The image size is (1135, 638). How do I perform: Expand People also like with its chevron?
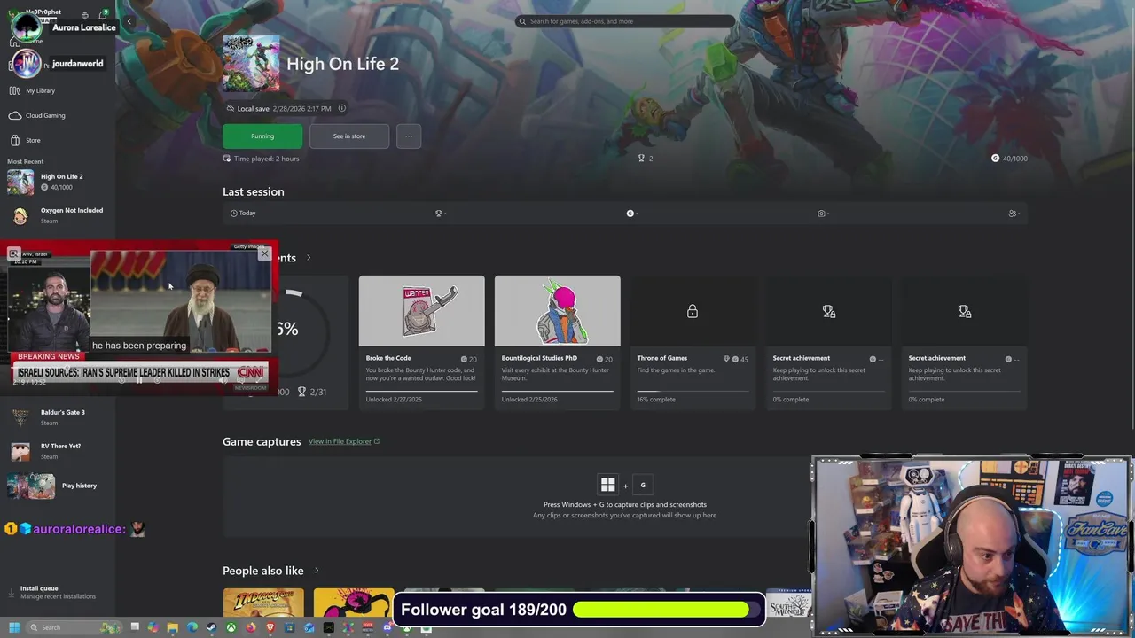(x=317, y=571)
